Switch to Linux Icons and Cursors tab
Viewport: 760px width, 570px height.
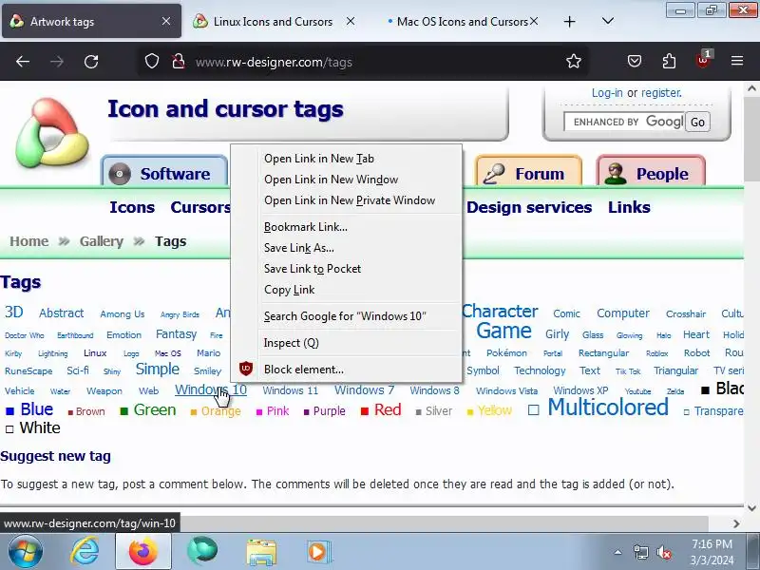[273, 22]
